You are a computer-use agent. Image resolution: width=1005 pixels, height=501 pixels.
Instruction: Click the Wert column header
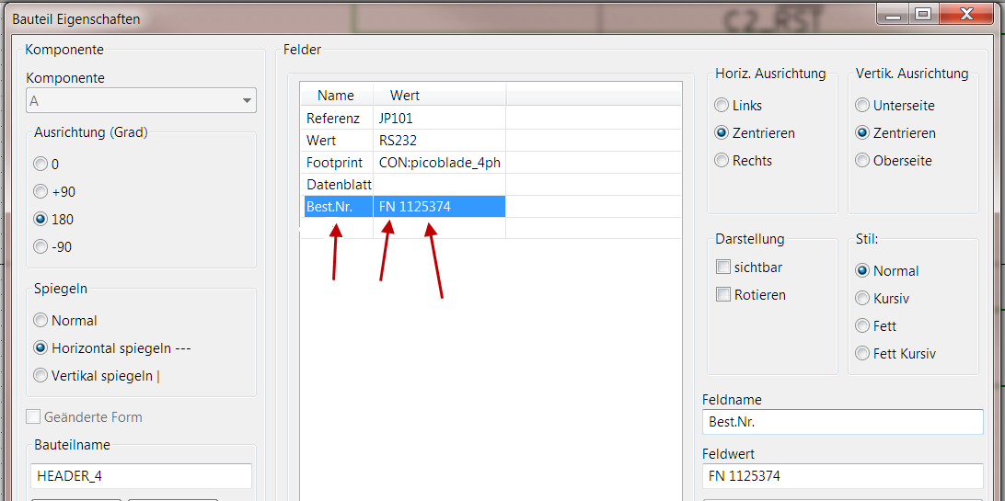coord(440,96)
